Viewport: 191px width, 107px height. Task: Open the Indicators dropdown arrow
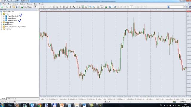click(108, 7)
